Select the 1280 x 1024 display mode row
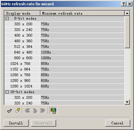The image size is (134, 130). 64,86
